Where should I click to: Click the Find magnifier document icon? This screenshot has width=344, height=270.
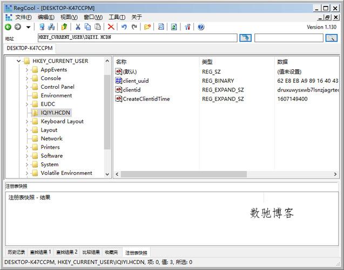pyautogui.click(x=161, y=27)
